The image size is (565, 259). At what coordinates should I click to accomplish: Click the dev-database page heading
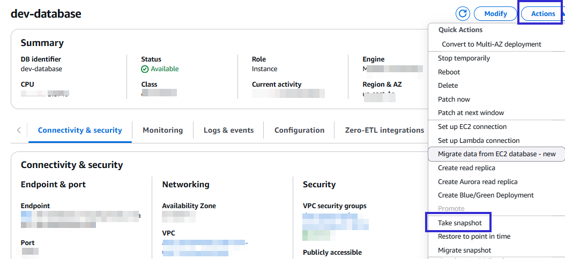[46, 14]
